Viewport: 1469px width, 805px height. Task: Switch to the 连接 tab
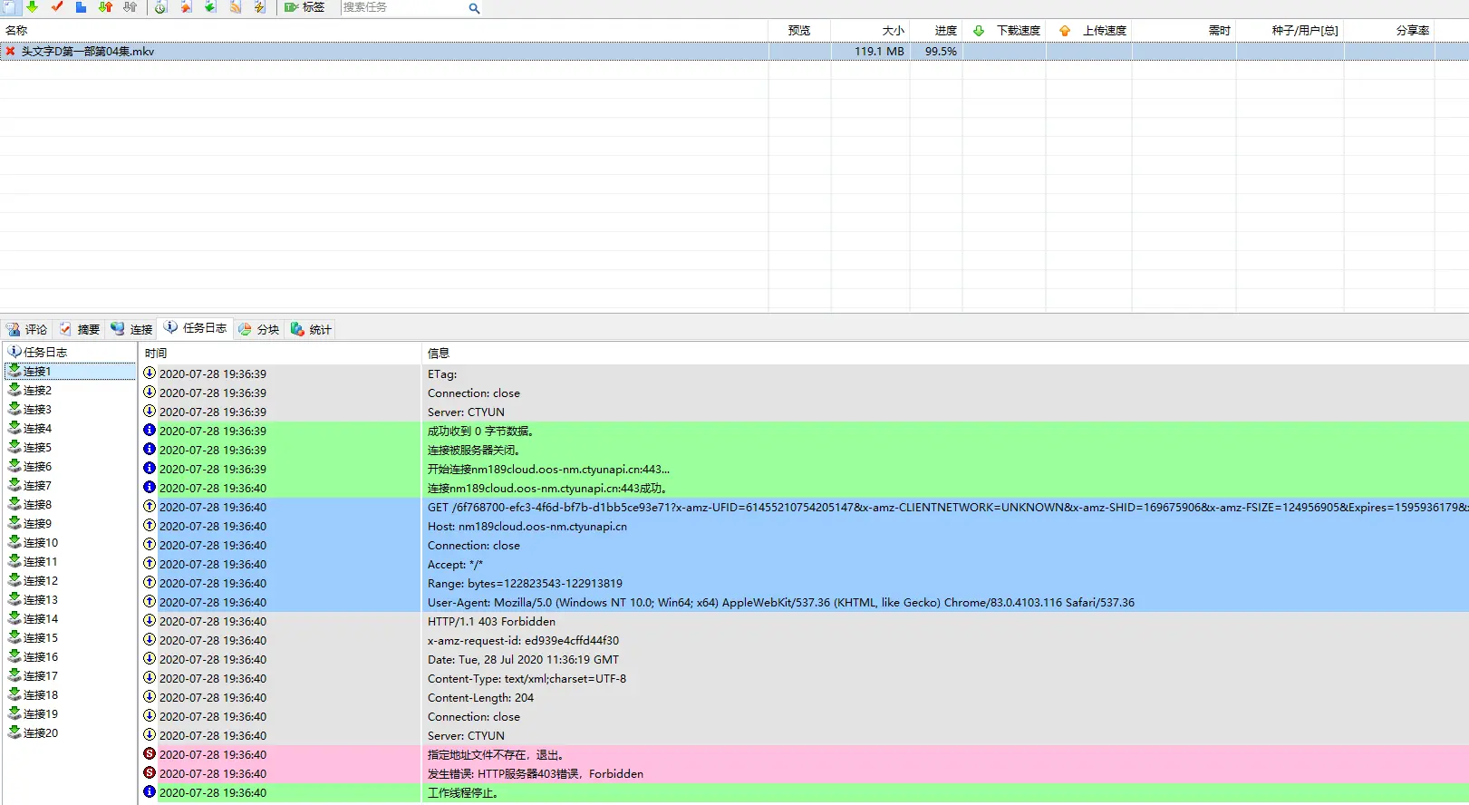click(x=131, y=329)
